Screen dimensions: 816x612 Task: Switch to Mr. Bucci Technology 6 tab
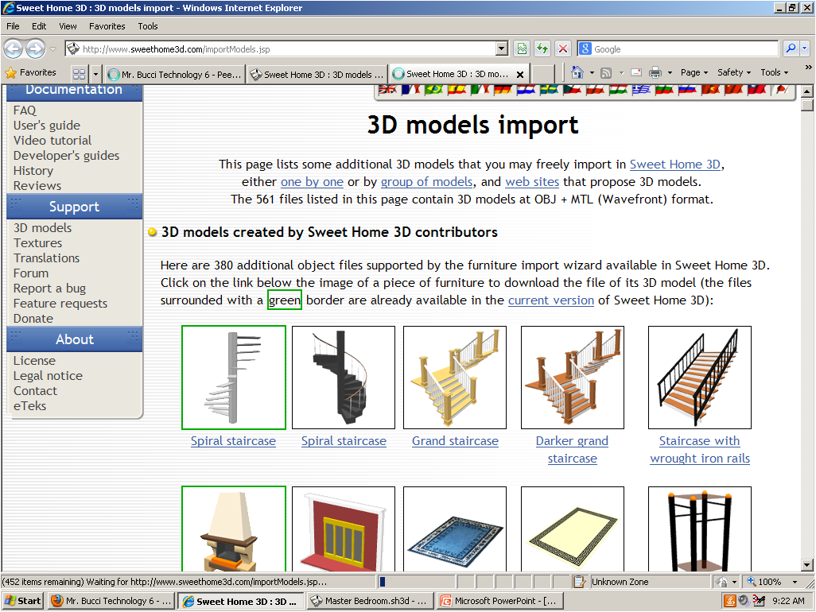[x=174, y=75]
